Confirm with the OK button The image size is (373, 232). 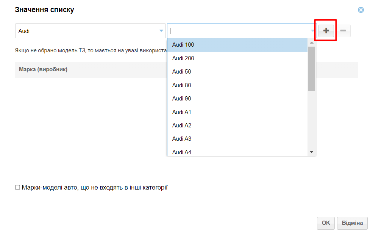(x=326, y=223)
